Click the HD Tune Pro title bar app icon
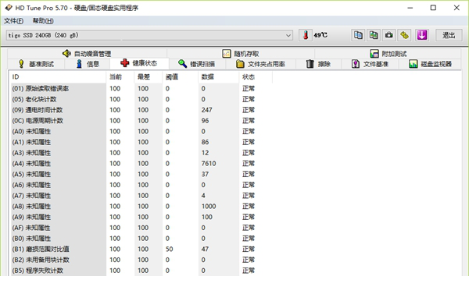 (x=9, y=8)
